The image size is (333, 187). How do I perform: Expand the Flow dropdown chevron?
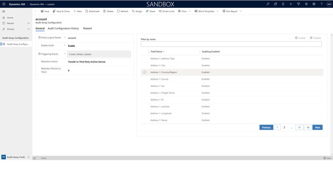pyautogui.click(x=189, y=11)
